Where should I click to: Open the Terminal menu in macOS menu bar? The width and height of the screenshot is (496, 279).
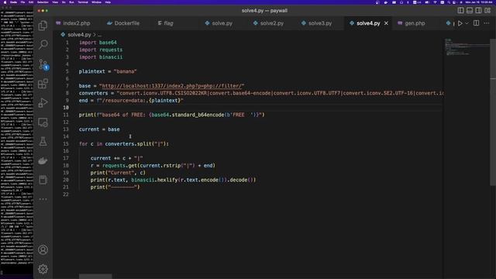pos(83,2)
